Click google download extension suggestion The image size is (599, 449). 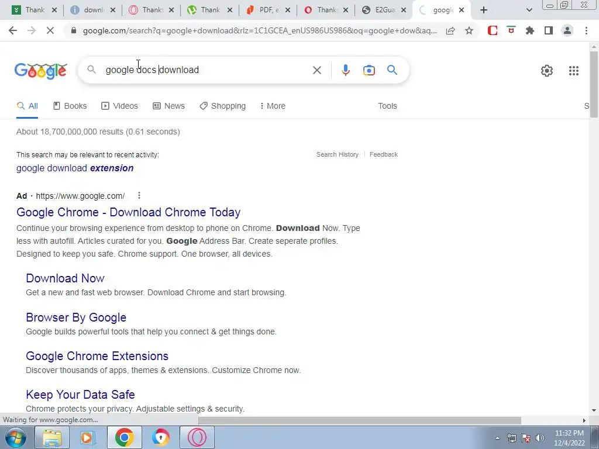tap(75, 168)
